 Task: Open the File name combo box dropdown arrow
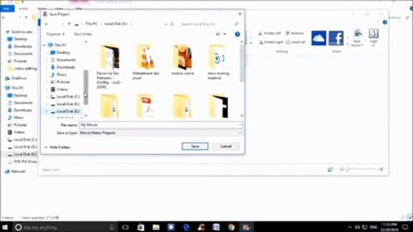pos(239,125)
